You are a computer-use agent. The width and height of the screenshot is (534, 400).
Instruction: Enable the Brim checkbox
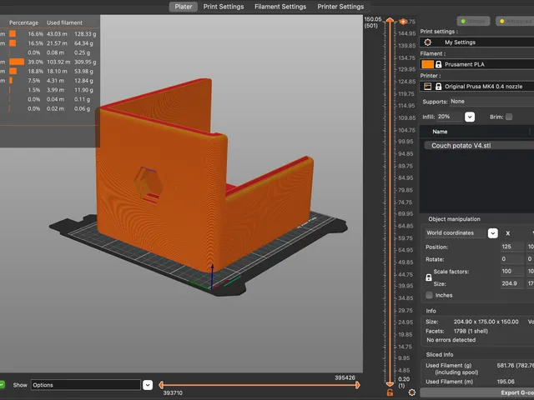click(x=509, y=117)
